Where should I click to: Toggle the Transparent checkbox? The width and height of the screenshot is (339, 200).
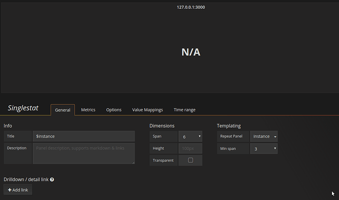pos(191,160)
